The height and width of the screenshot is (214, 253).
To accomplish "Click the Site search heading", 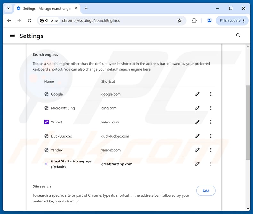I will (42, 186).
